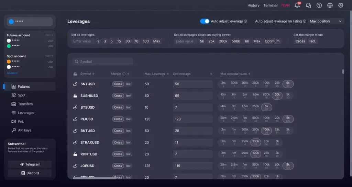Click the Symbol search field
This screenshot has width=352, height=187.
point(102,62)
